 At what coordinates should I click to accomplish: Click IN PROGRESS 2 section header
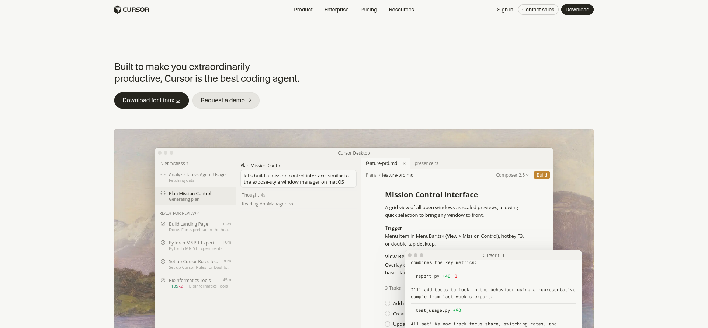click(x=174, y=164)
